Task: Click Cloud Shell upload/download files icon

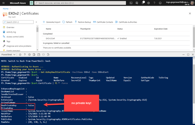Action: pyautogui.click(x=34, y=55)
